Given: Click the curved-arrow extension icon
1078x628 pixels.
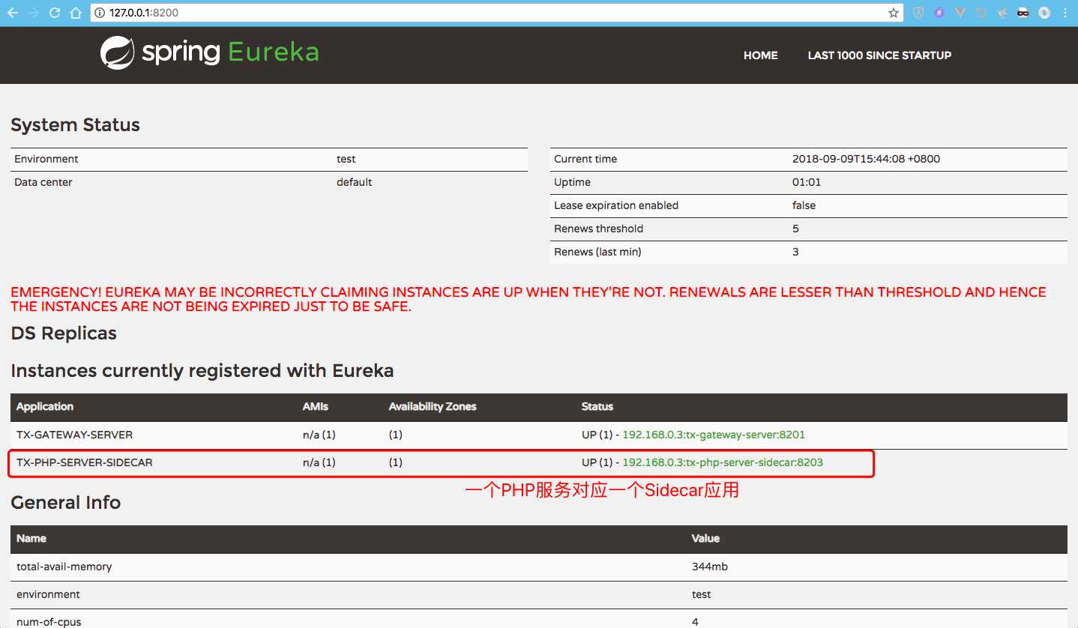Looking at the screenshot, I should [981, 13].
